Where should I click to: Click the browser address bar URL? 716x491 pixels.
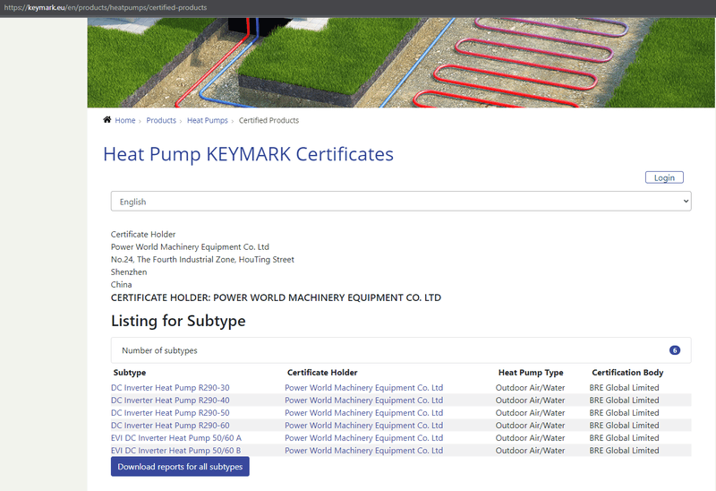click(x=106, y=7)
